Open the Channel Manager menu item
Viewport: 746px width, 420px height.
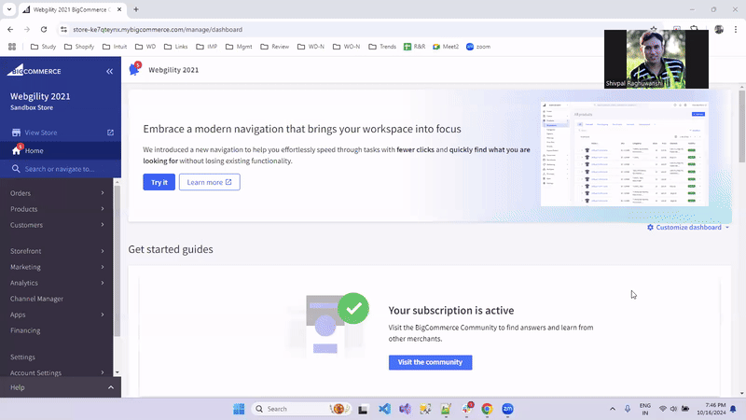click(x=37, y=299)
